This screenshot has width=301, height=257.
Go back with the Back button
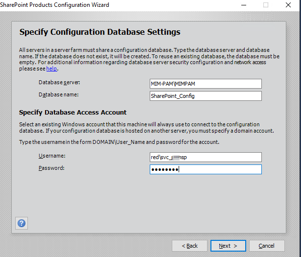[x=189, y=246]
